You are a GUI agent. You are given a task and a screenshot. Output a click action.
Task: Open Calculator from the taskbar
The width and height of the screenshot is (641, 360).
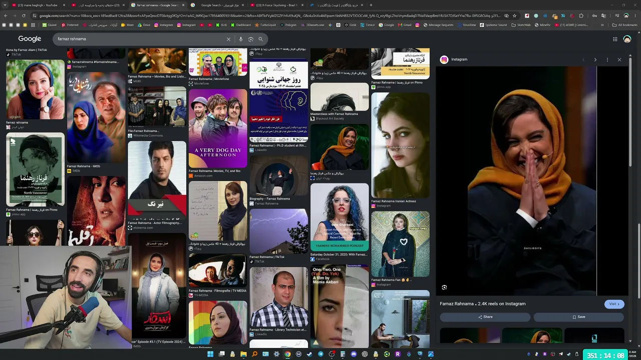(343, 354)
